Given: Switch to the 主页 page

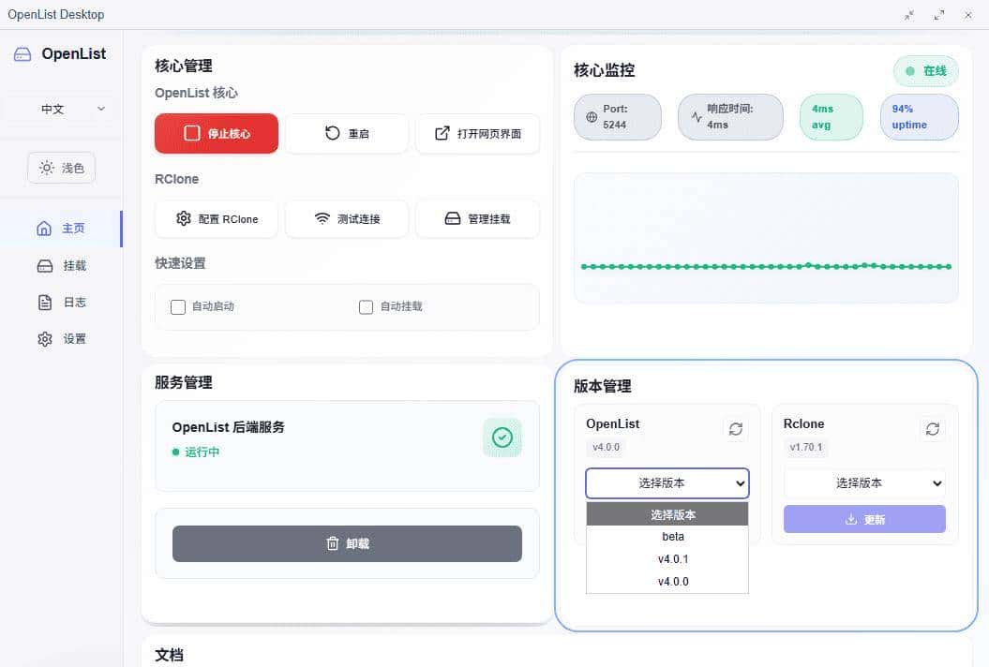Looking at the screenshot, I should tap(62, 228).
